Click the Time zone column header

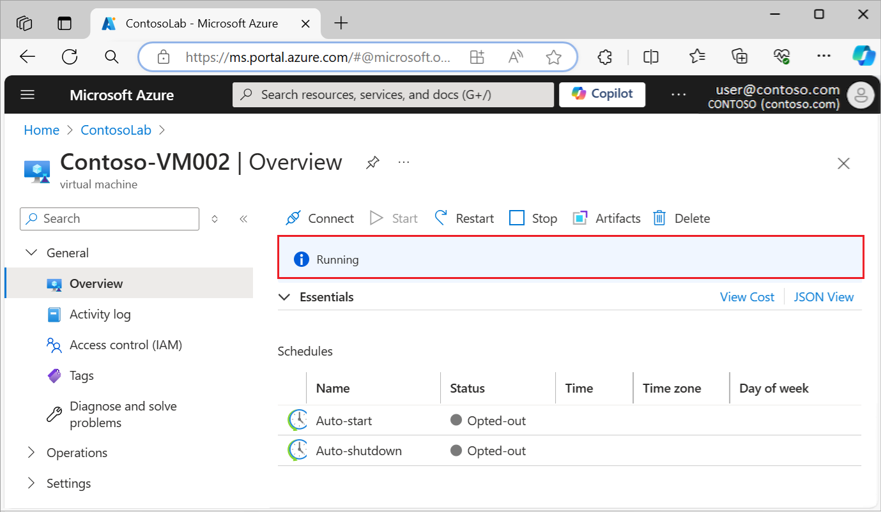671,388
